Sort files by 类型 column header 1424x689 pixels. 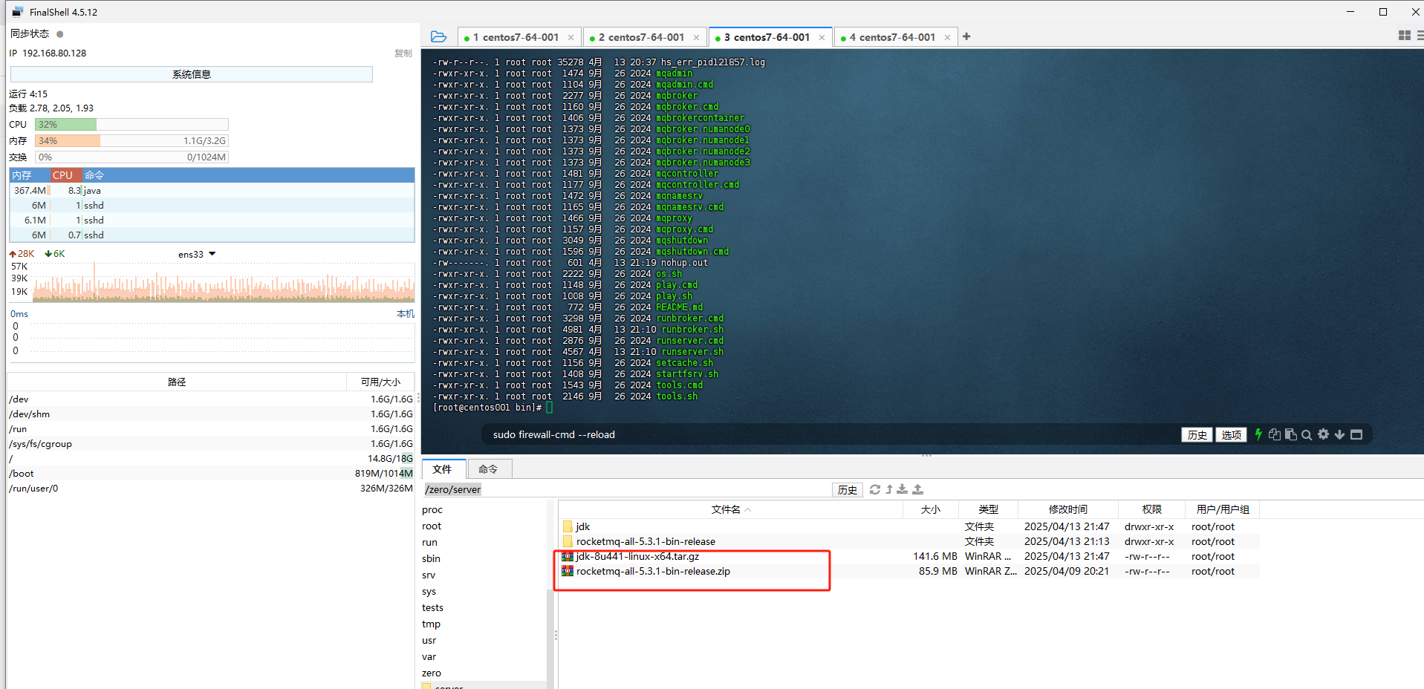click(989, 509)
